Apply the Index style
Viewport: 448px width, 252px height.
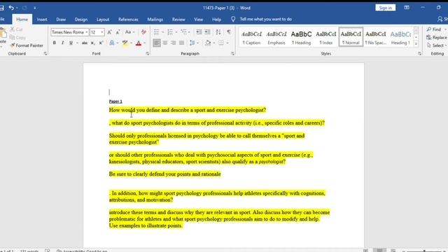click(x=326, y=37)
